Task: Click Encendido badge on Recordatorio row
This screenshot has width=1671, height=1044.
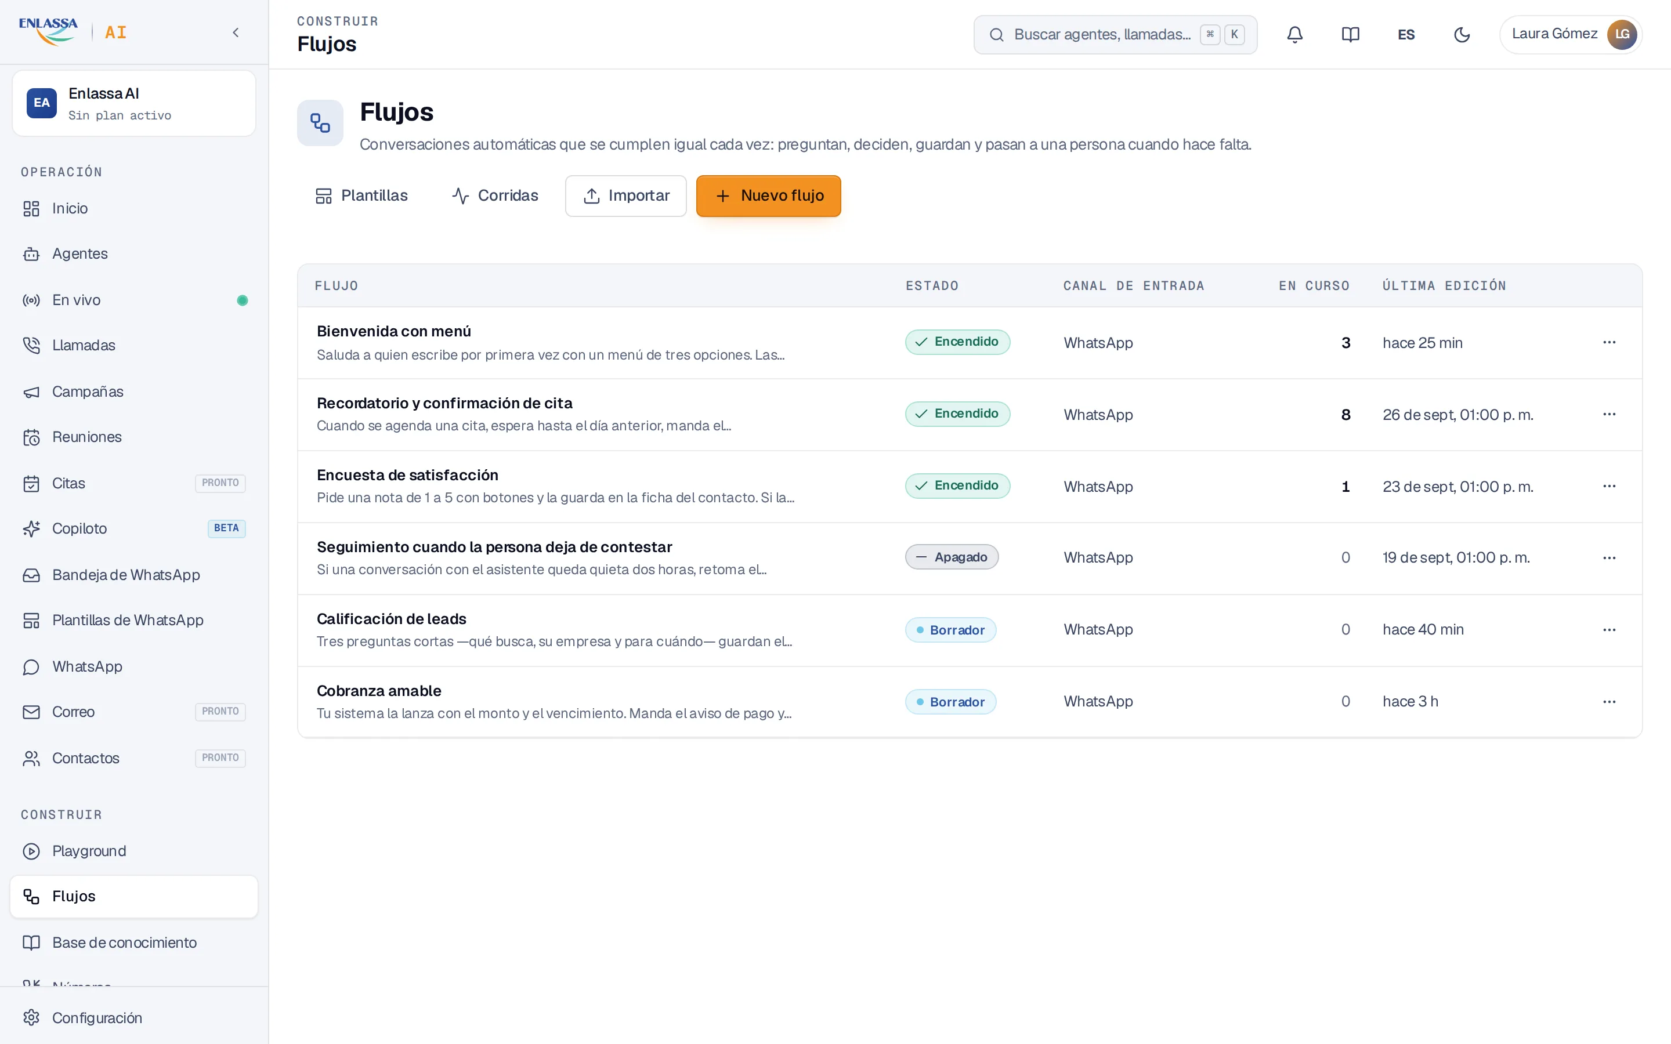Action: pos(957,414)
